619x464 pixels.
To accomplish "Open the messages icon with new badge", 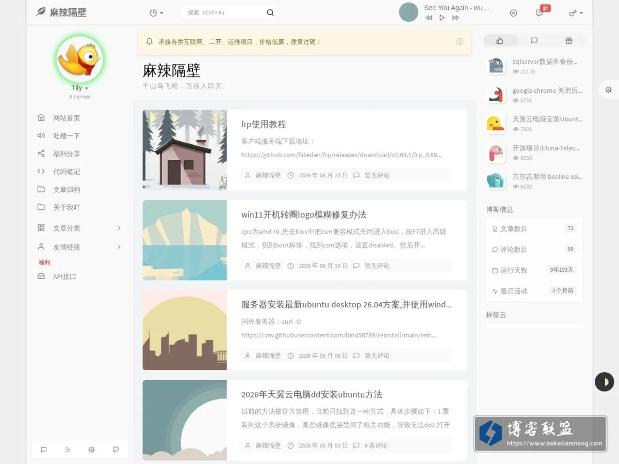I will coord(540,13).
